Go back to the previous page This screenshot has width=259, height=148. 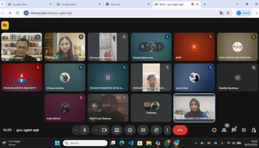click(3, 13)
